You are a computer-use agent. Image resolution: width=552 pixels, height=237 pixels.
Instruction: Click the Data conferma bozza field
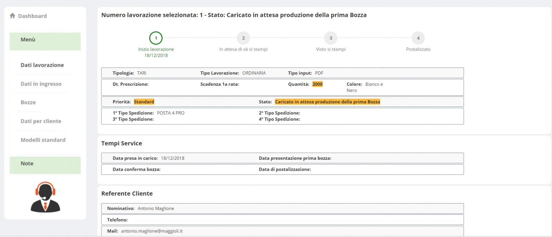pos(137,169)
